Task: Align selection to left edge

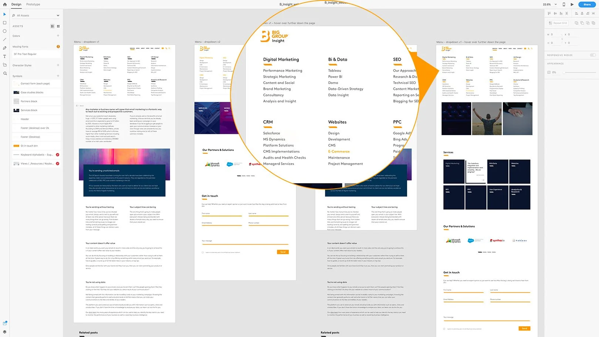Action: click(576, 13)
